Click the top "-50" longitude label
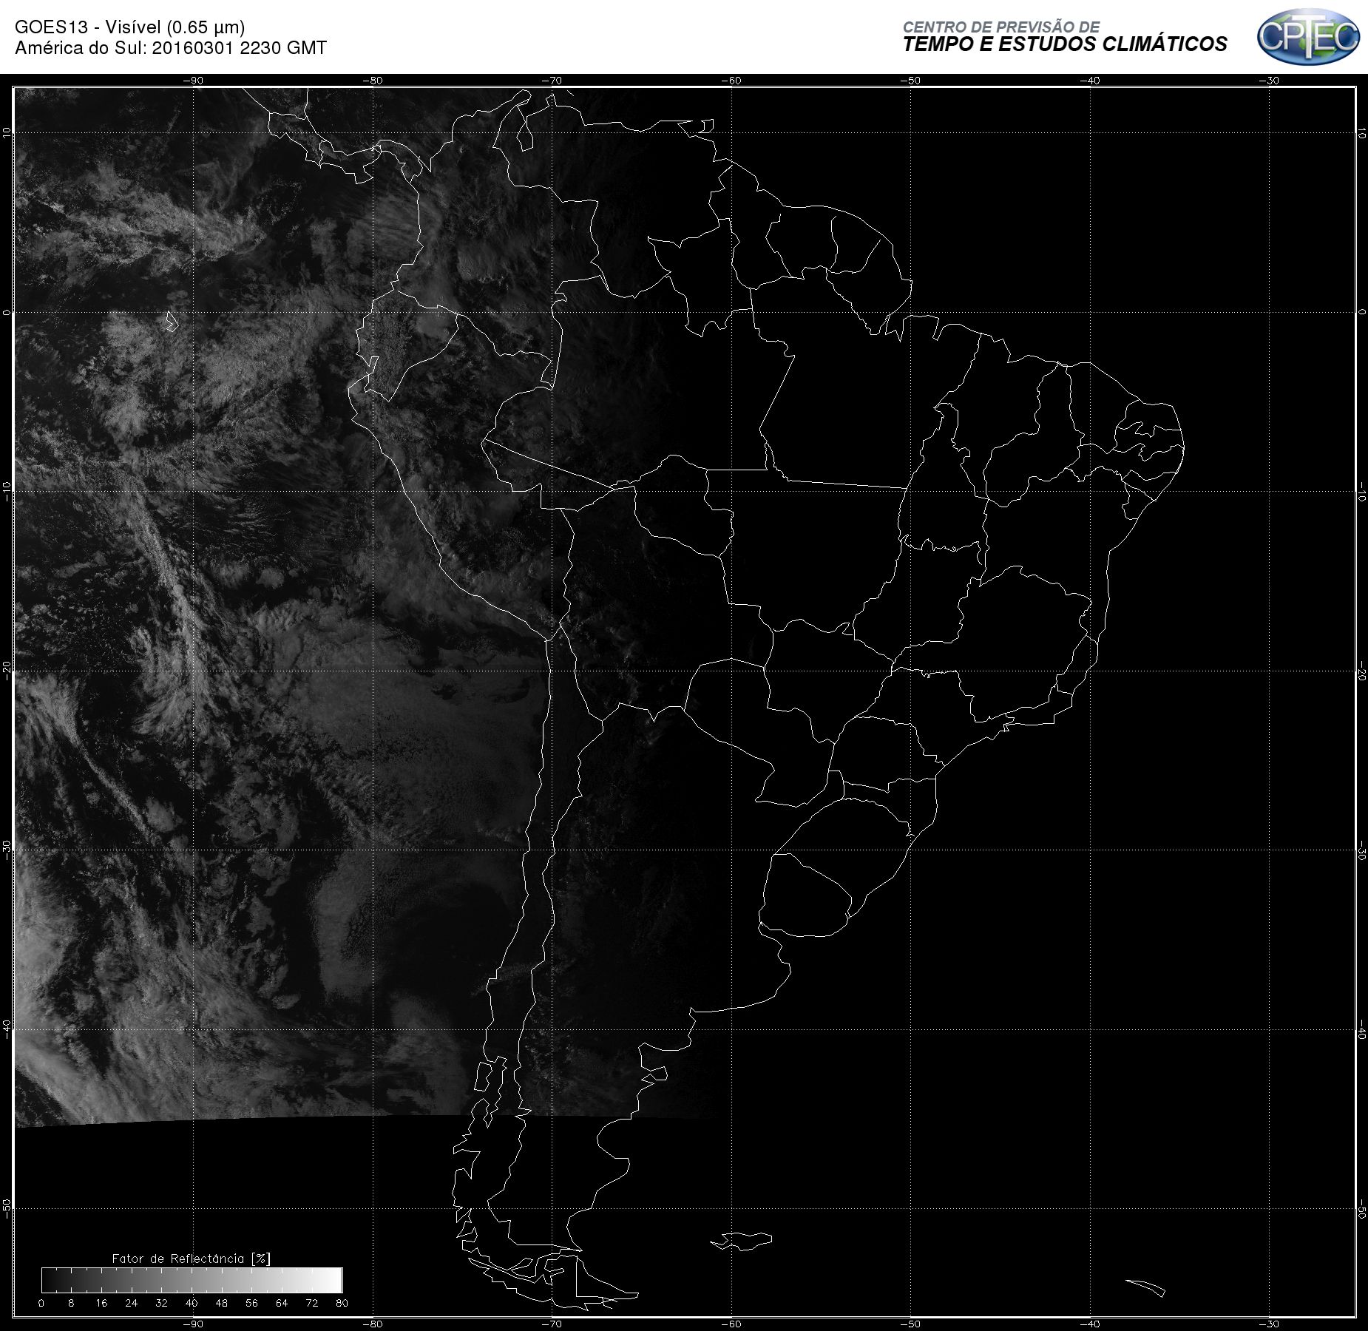1368x1331 pixels. pyautogui.click(x=910, y=81)
